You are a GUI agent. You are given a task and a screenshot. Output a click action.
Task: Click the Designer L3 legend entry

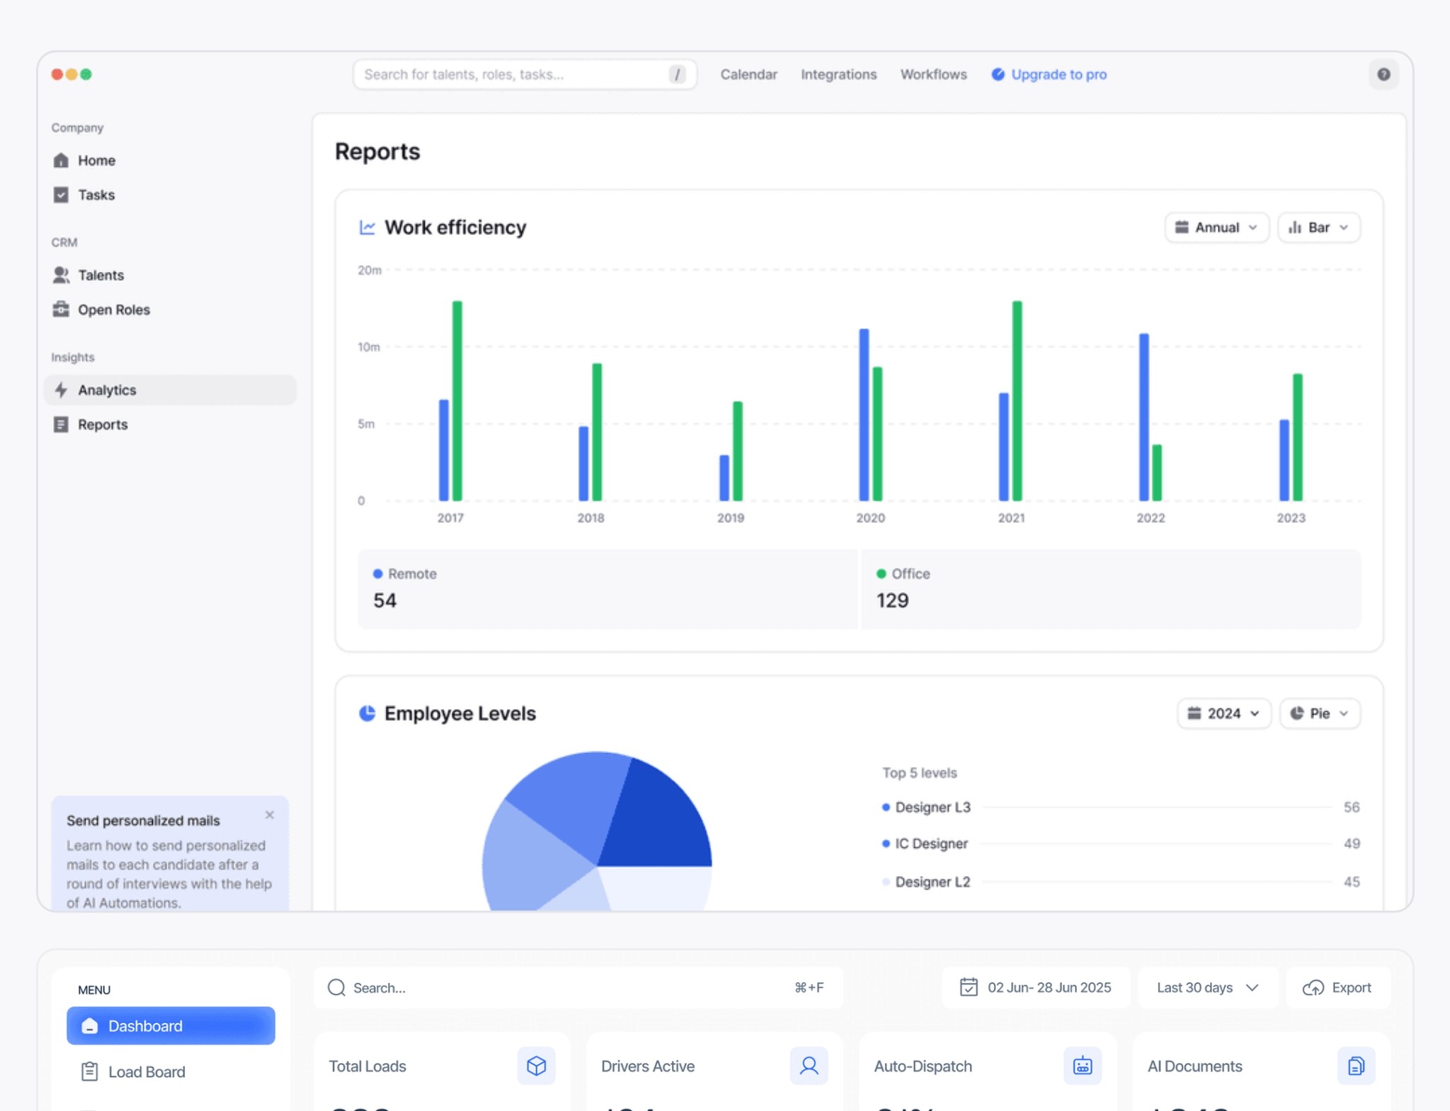tap(932, 807)
